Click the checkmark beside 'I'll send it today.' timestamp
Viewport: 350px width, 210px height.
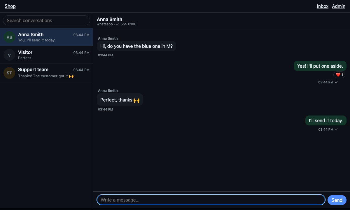[x=336, y=129]
